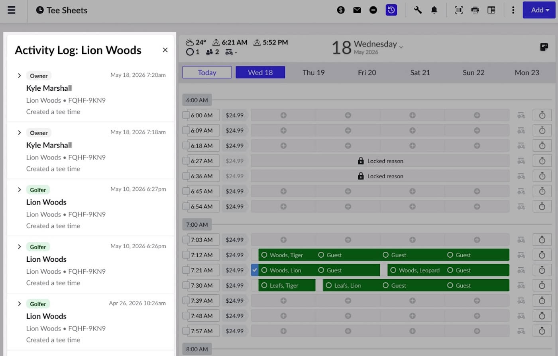Uncheck the Woods, Lion booking checkbox
This screenshot has height=356, width=558.
click(x=255, y=270)
